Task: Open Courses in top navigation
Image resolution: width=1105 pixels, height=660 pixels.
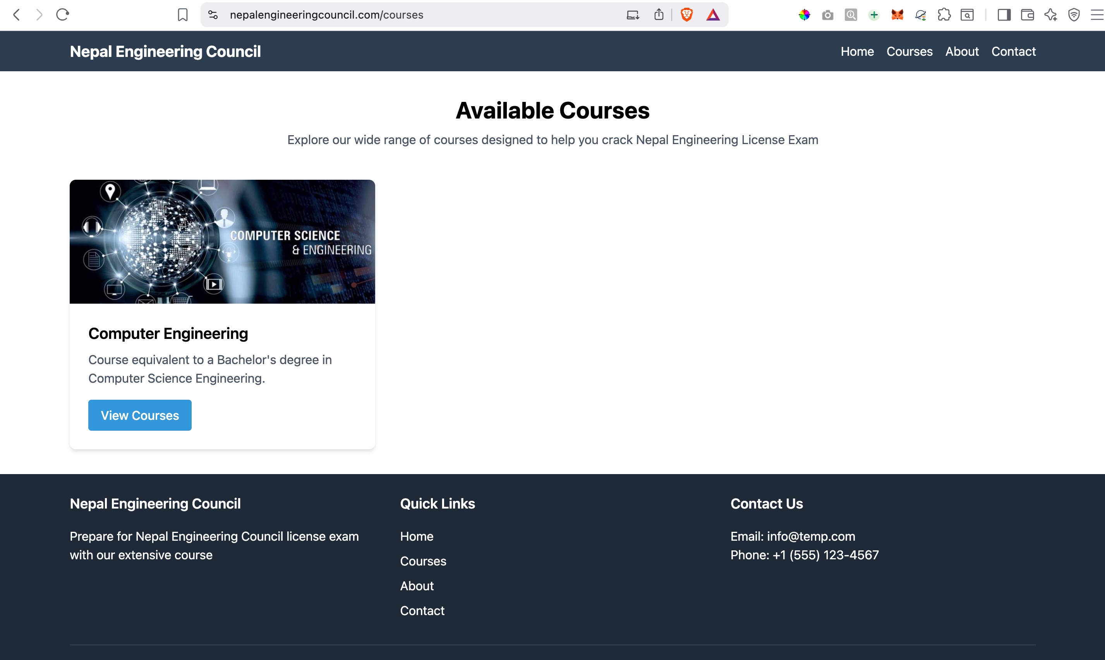Action: point(909,52)
